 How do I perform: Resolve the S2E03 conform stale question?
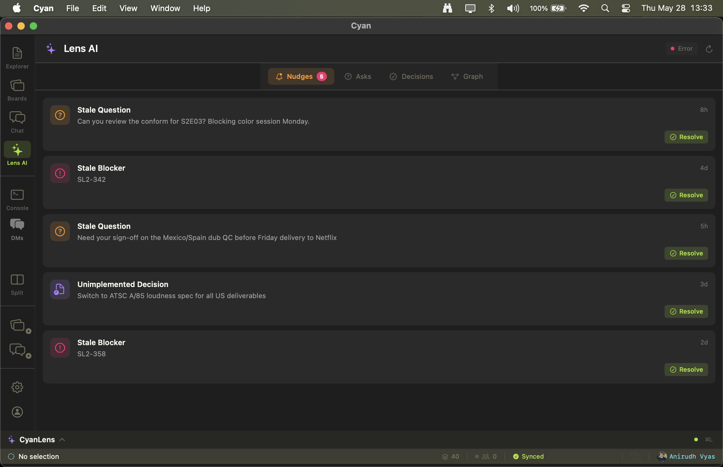coord(686,137)
